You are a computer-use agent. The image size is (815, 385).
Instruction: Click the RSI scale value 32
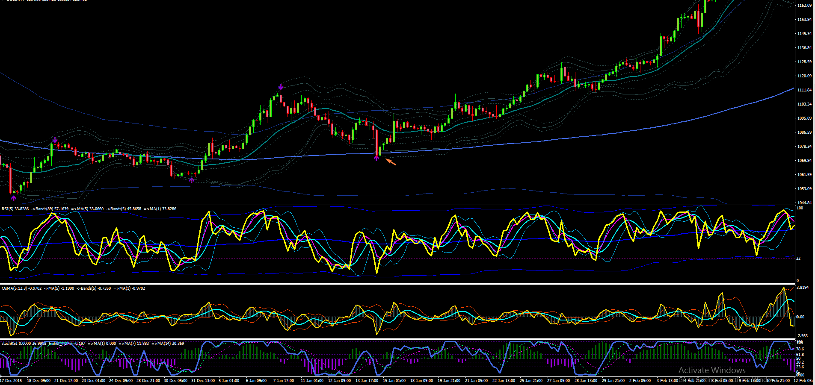click(798, 259)
